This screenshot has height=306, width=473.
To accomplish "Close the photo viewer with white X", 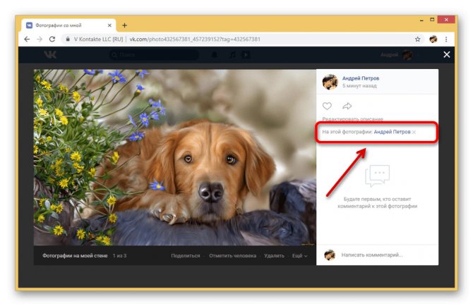I will click(x=447, y=54).
